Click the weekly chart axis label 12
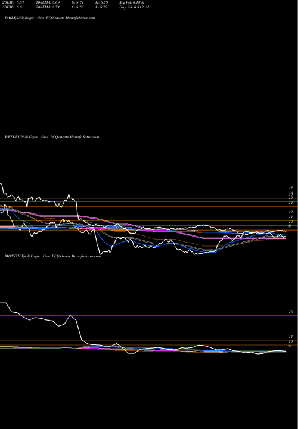298x429 pixels. pos(291,212)
